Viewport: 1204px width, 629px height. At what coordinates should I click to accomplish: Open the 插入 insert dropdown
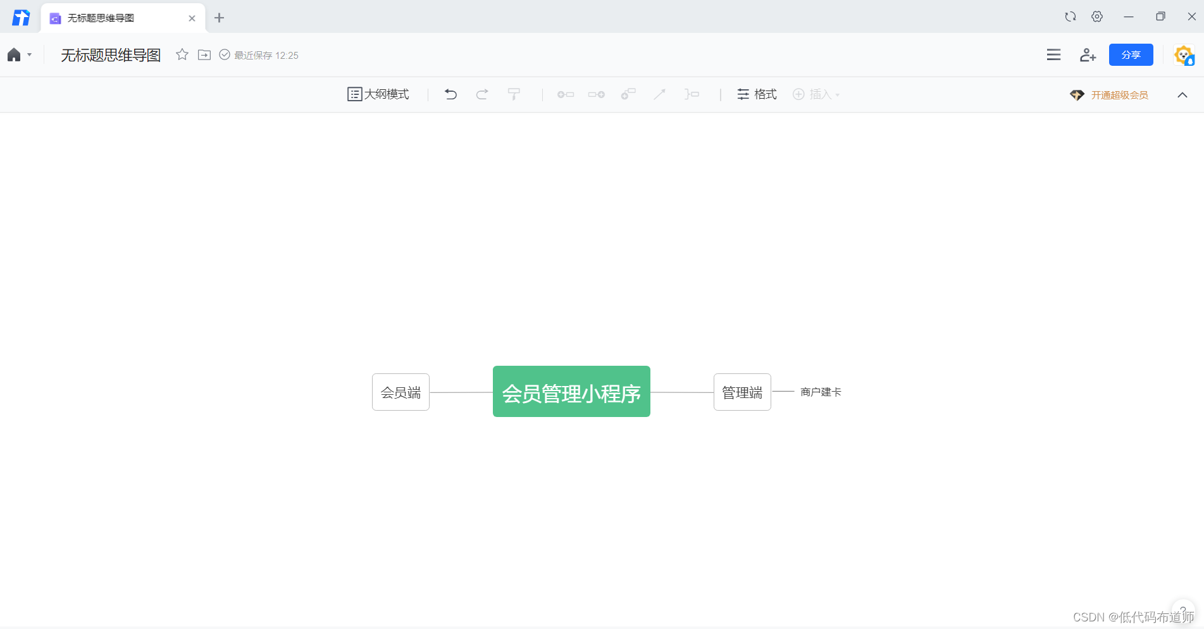(816, 94)
